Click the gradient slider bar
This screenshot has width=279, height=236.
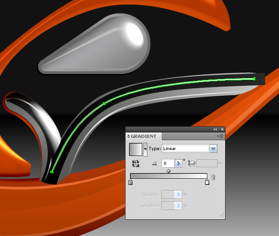click(169, 176)
